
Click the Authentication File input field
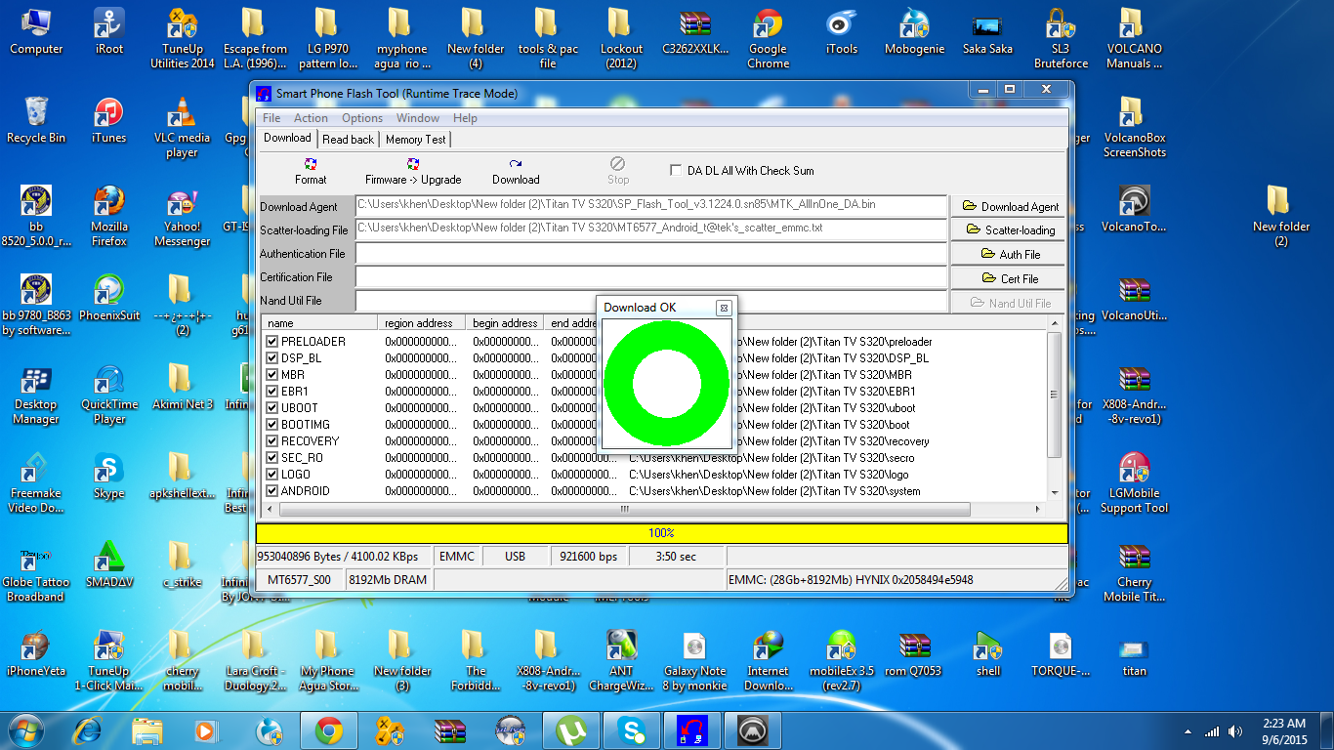click(650, 254)
